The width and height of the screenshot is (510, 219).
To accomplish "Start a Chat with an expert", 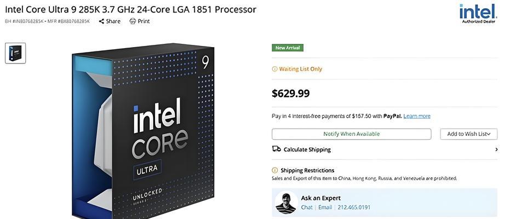I will click(307, 208).
